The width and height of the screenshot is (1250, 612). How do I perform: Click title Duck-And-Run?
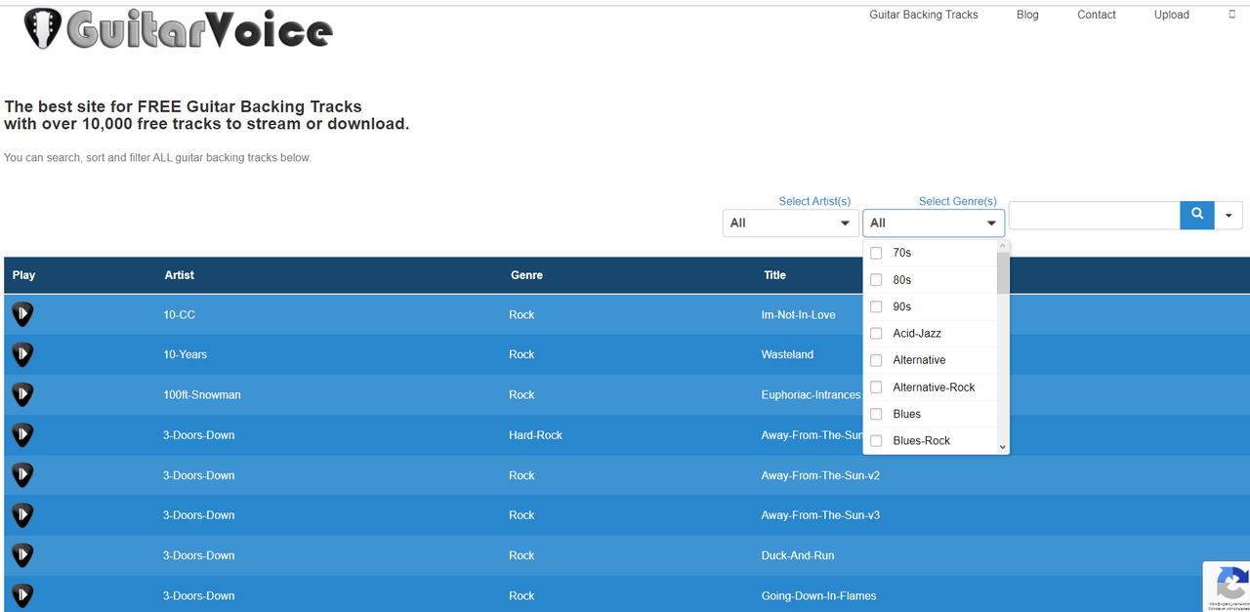tap(798, 555)
